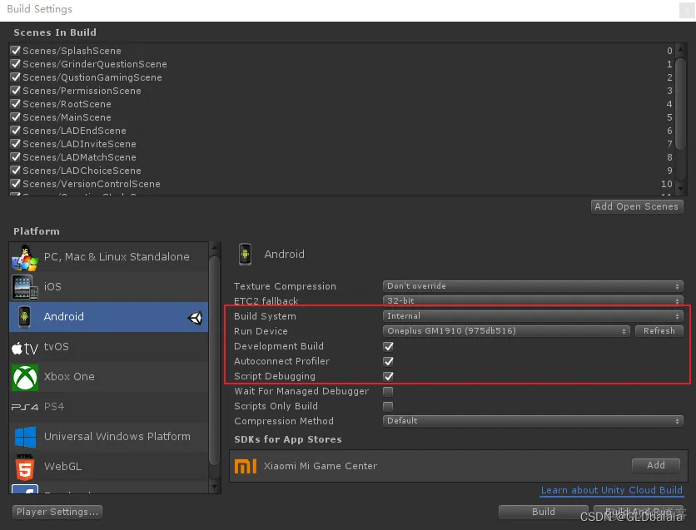Open Run Device dropdown

coord(506,331)
